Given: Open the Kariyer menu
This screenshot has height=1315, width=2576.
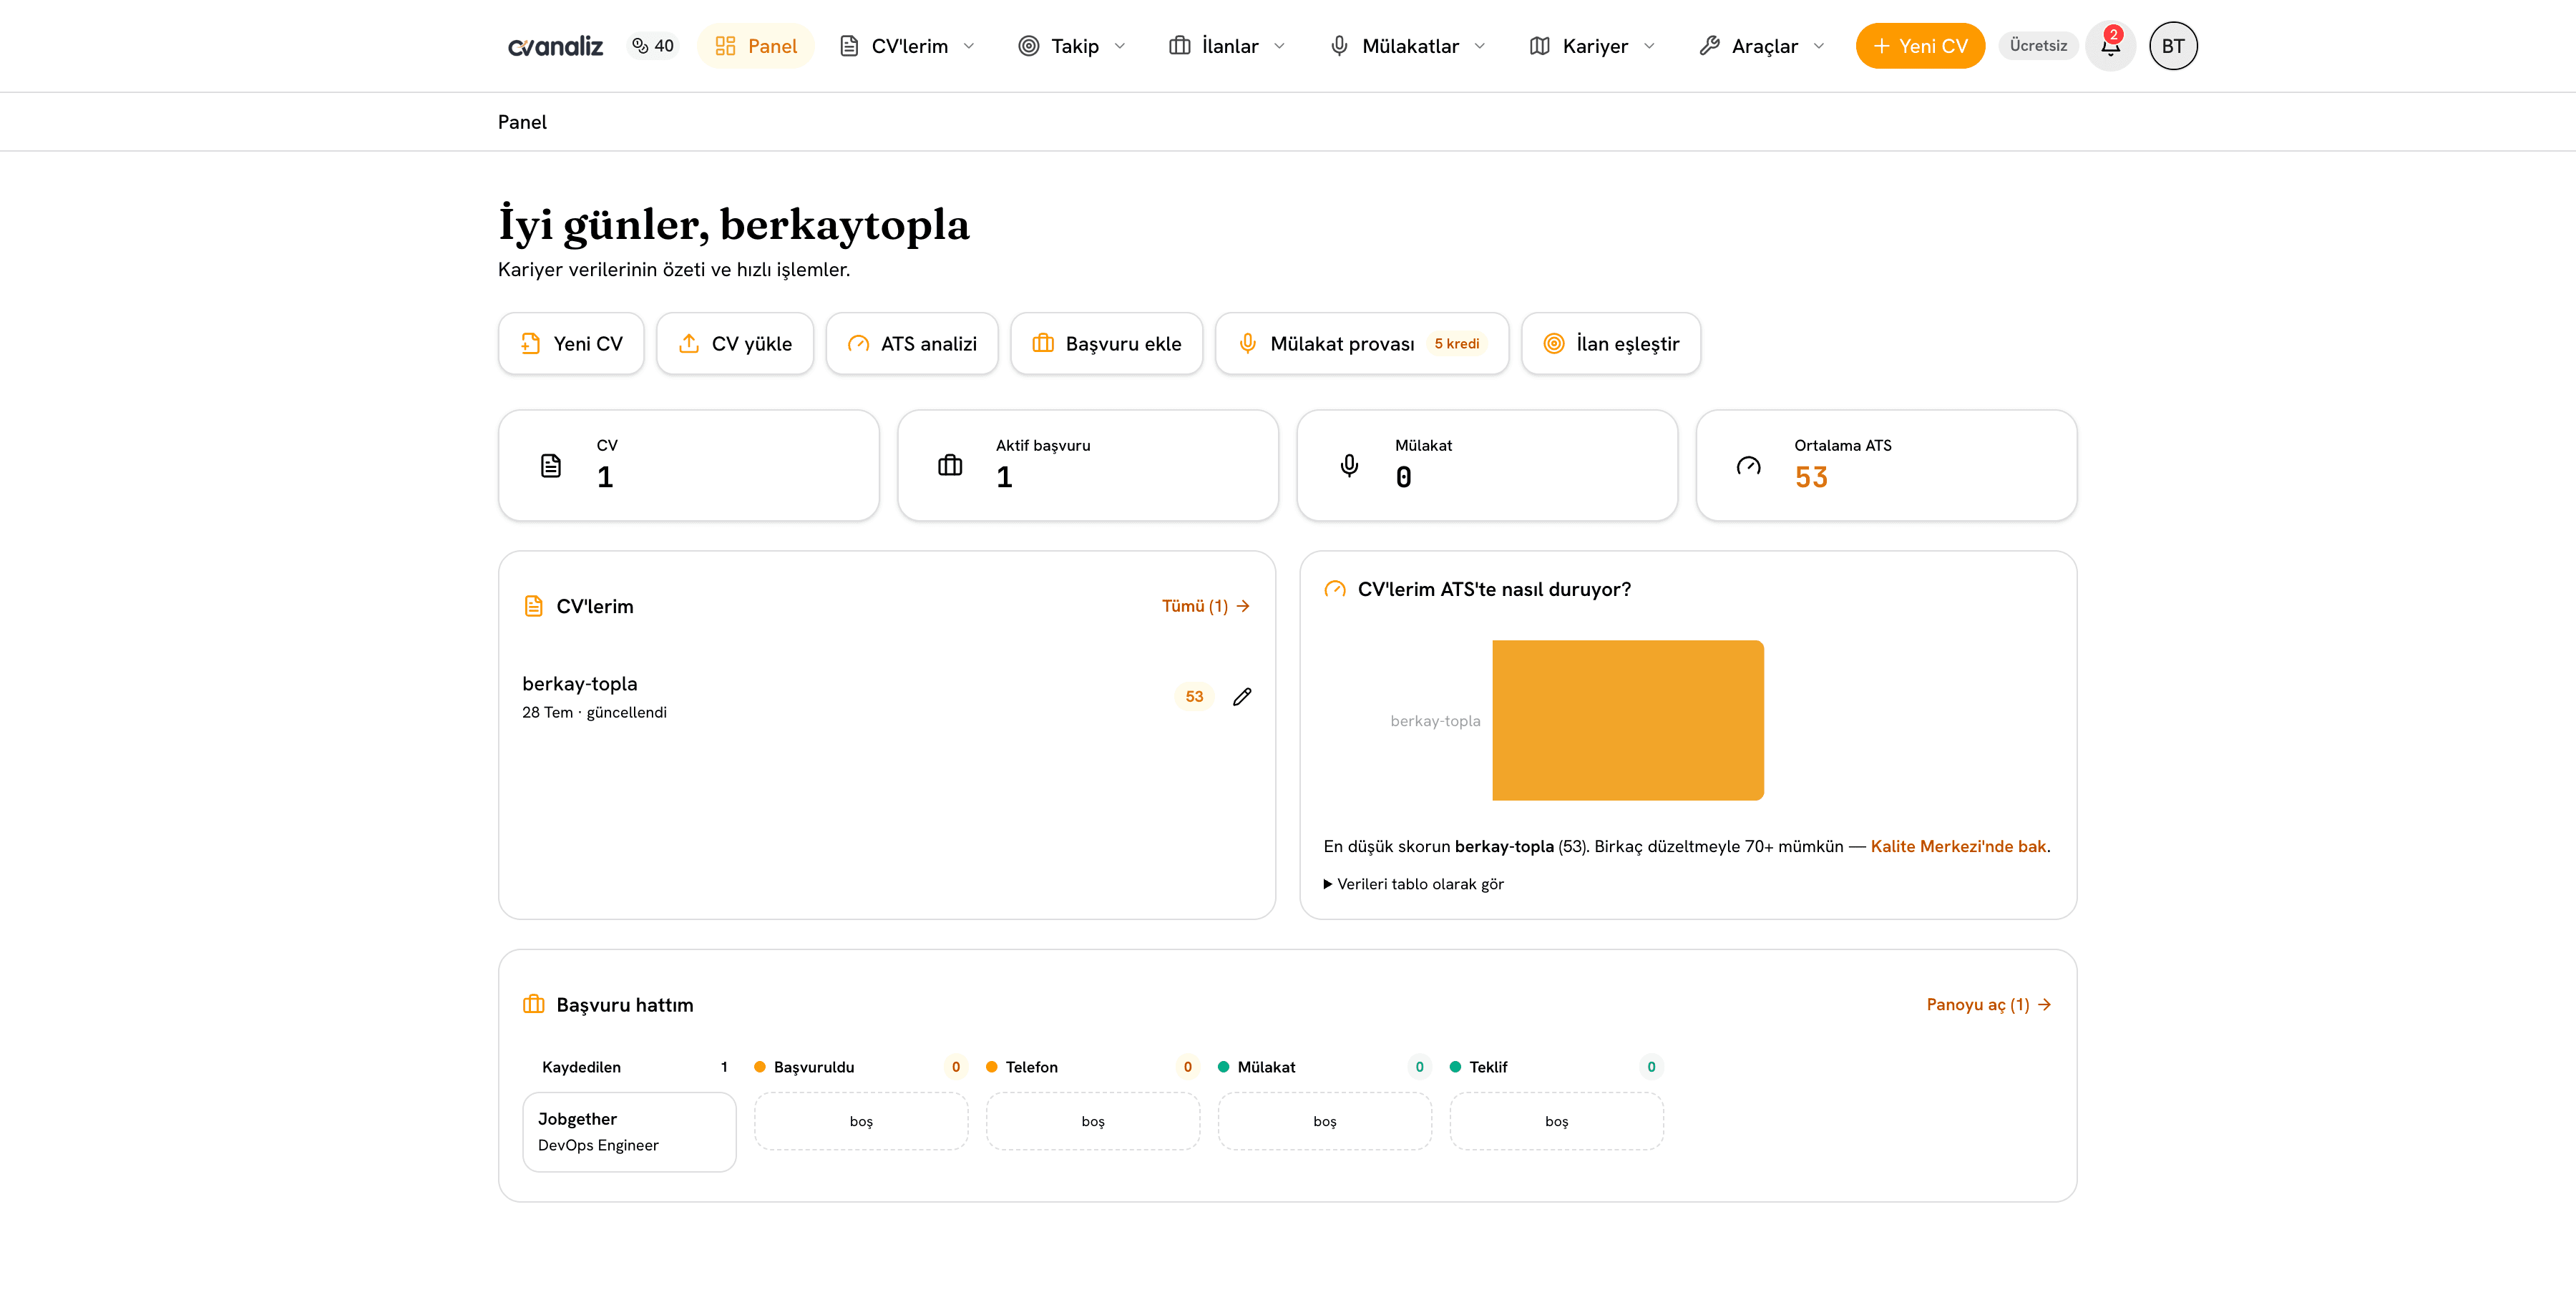Looking at the screenshot, I should [x=1593, y=46].
